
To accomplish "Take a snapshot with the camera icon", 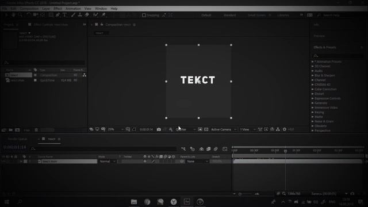I will [x=159, y=129].
